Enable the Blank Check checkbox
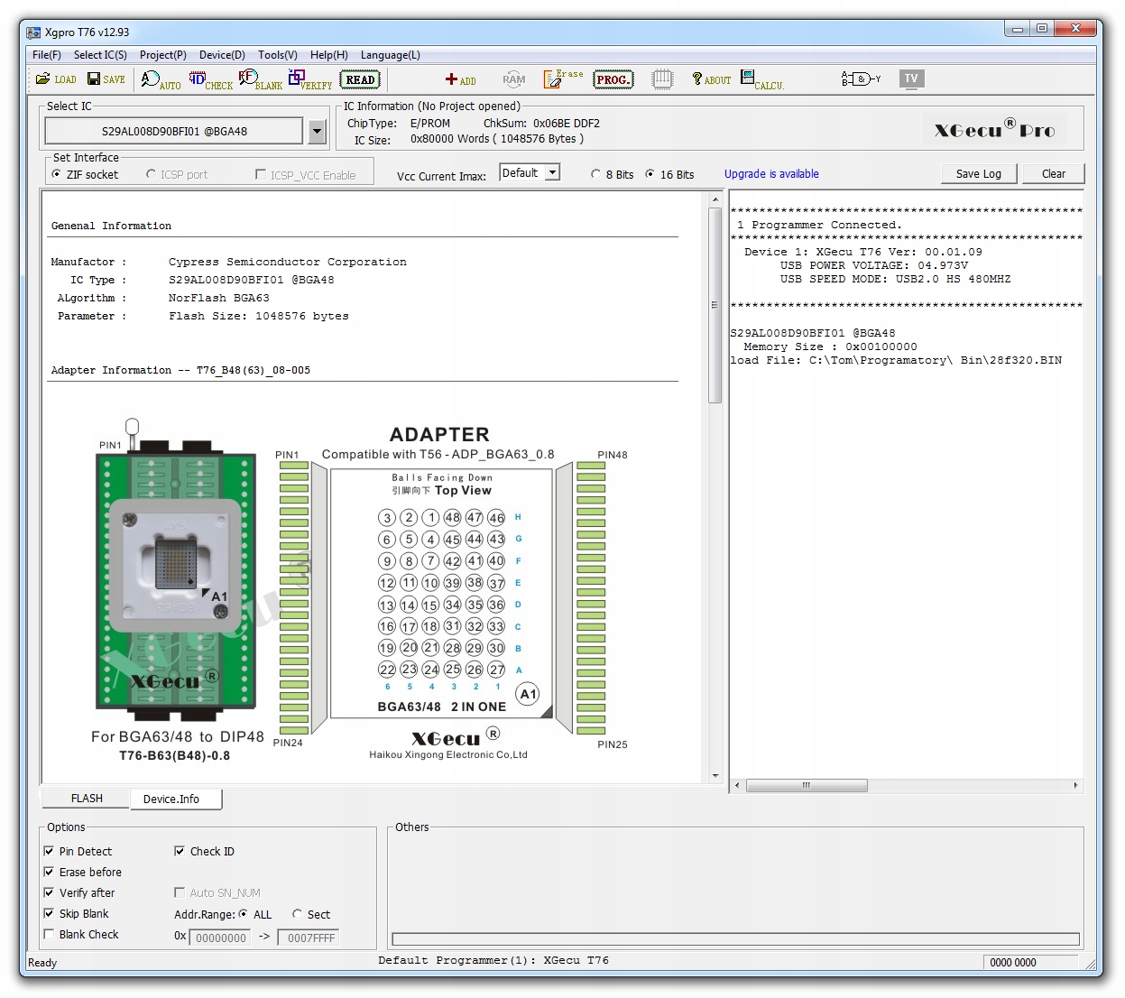 tap(49, 935)
